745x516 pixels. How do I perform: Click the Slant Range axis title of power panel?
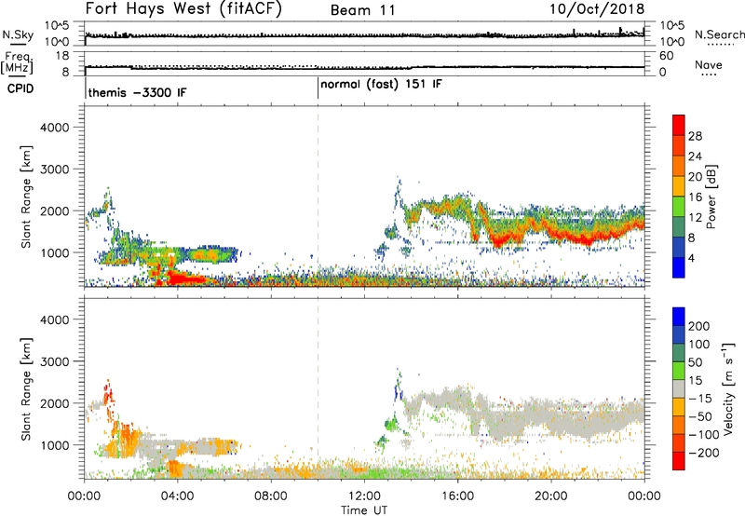tap(26, 197)
